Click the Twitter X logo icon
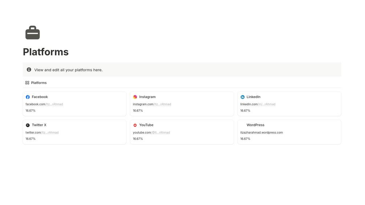365x205 pixels. pyautogui.click(x=28, y=125)
